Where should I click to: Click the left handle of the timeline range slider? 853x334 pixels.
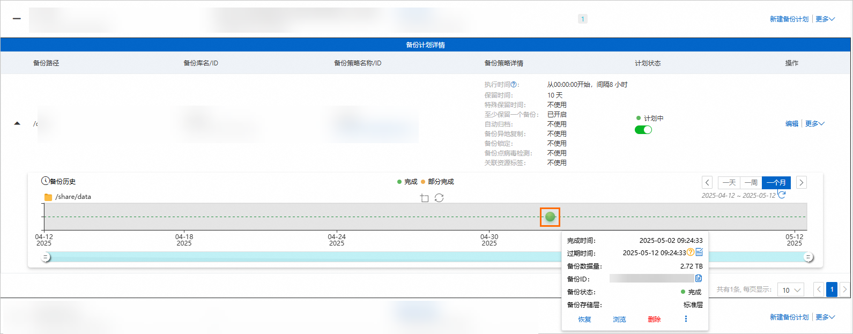(x=46, y=257)
